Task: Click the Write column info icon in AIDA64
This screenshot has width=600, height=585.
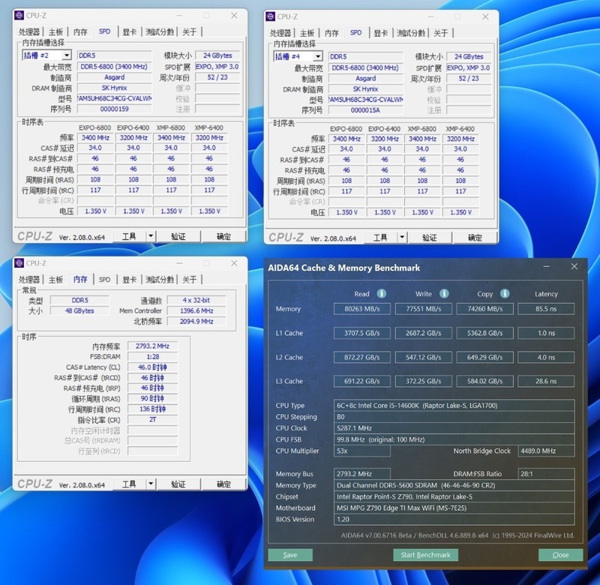Action: [442, 294]
